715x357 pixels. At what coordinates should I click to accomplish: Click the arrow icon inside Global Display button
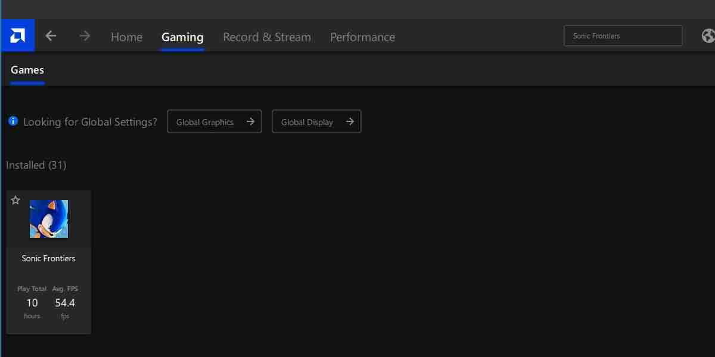pos(350,121)
